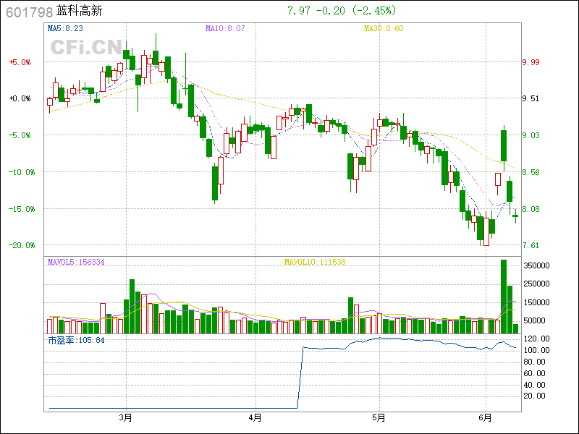This screenshot has height=434, width=579.
Task: Click the -20.0% axis label
Action: click(x=22, y=245)
